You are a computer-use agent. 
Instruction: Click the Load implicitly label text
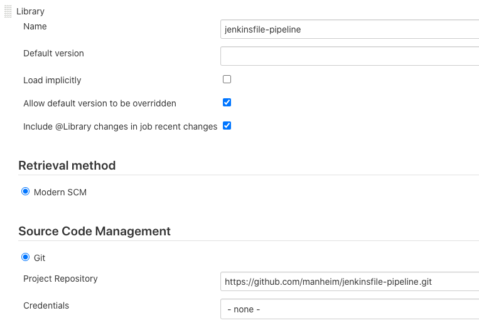[x=52, y=80]
